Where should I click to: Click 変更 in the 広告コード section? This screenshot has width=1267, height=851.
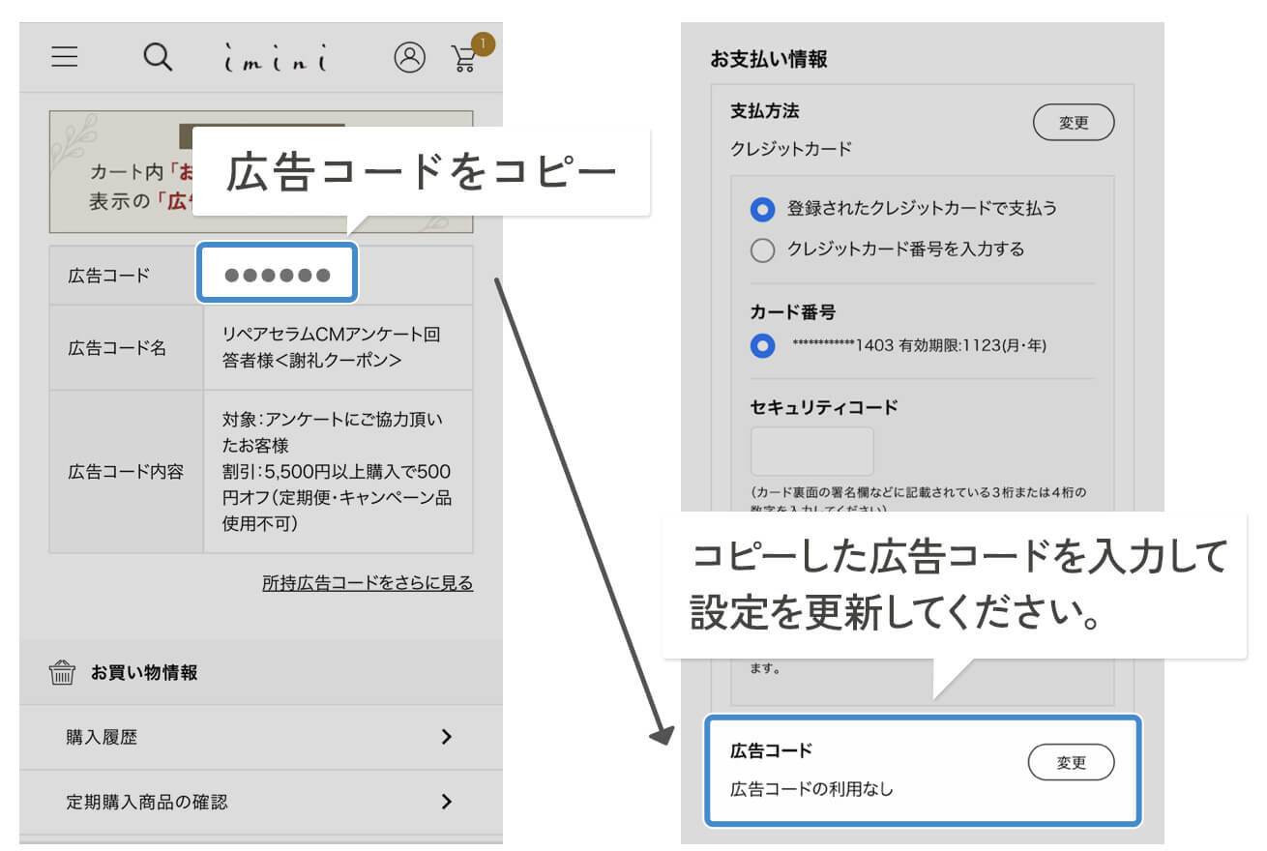tap(1071, 762)
